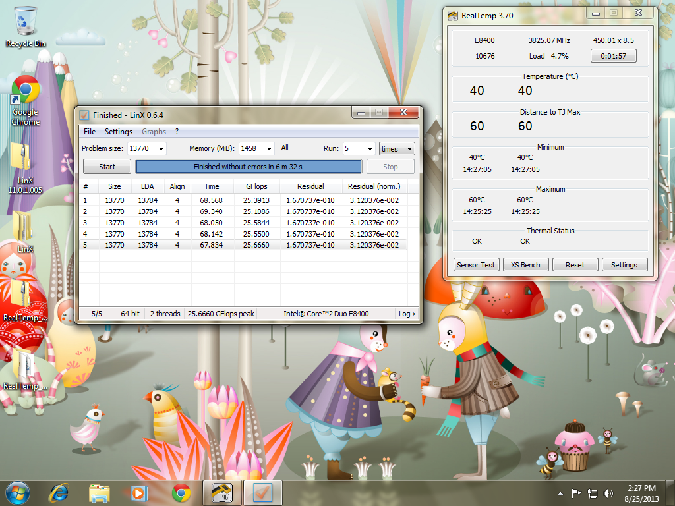The width and height of the screenshot is (675, 506).
Task: Close the LinX window
Action: coord(403,112)
